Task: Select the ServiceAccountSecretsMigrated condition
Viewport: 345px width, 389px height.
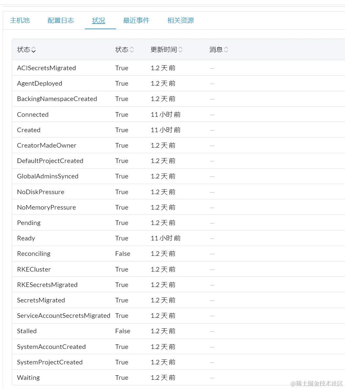Action: (x=64, y=316)
